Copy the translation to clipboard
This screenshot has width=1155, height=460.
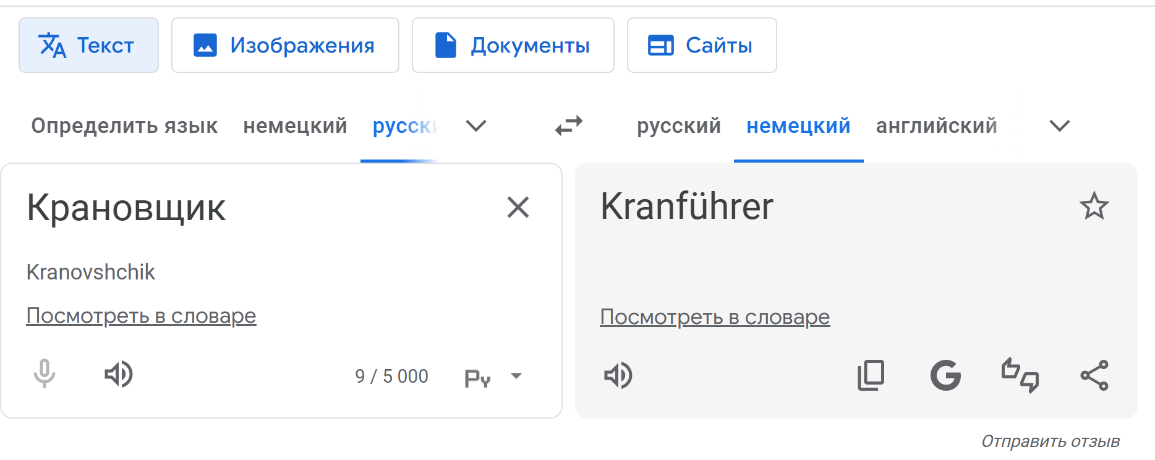(x=871, y=375)
